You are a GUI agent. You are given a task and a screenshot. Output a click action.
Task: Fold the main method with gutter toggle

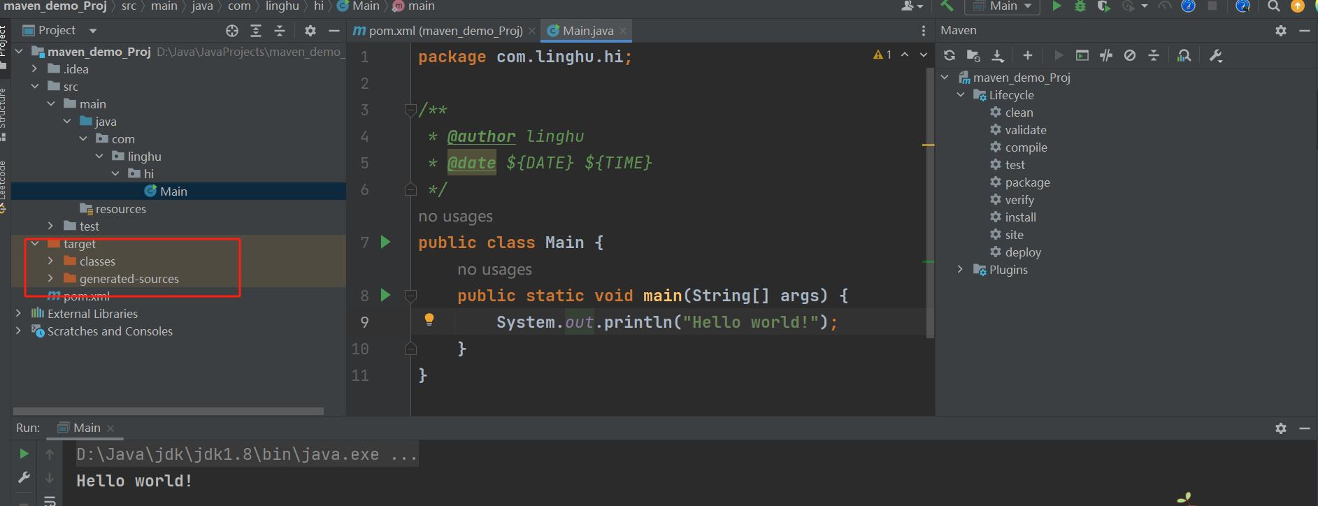click(410, 295)
